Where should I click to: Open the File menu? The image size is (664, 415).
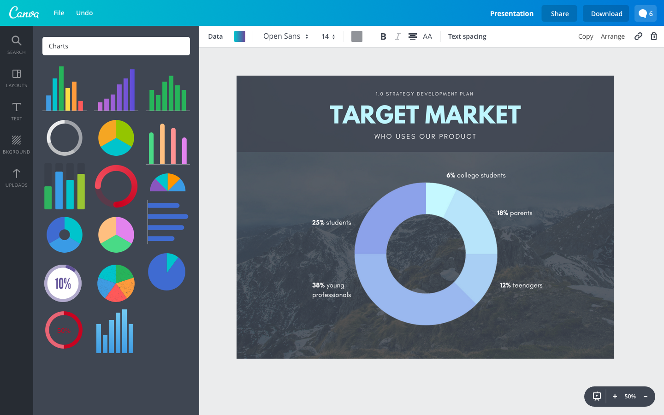59,13
